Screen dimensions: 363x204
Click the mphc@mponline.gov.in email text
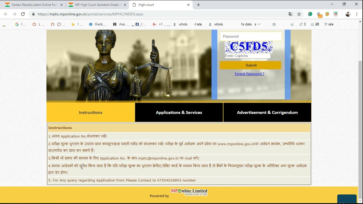pos(158,158)
